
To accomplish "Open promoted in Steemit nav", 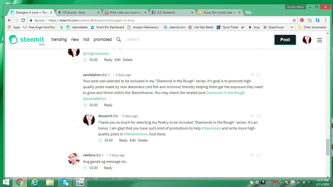I will click(x=103, y=39).
